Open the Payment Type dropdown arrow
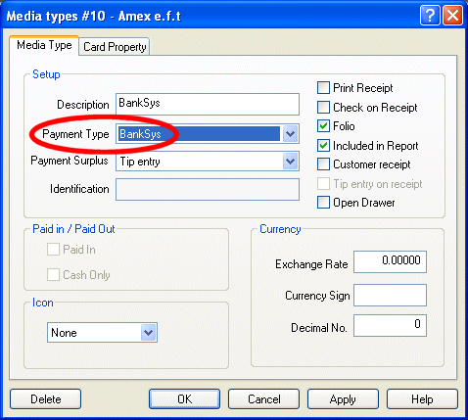The width and height of the screenshot is (468, 420). (x=290, y=134)
